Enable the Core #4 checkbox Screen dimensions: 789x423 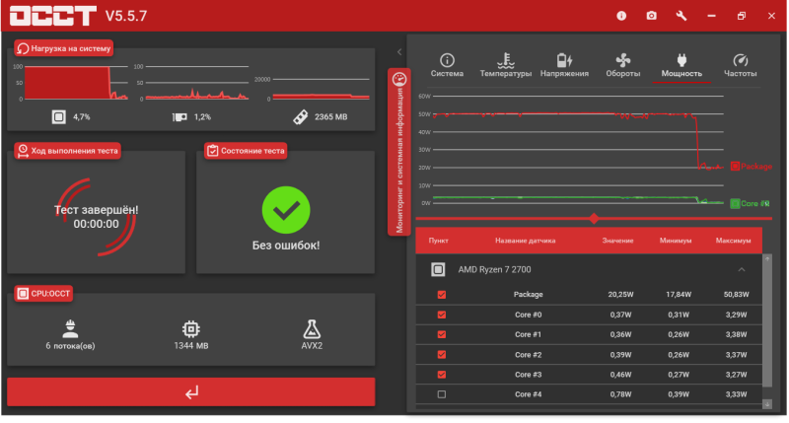(441, 394)
